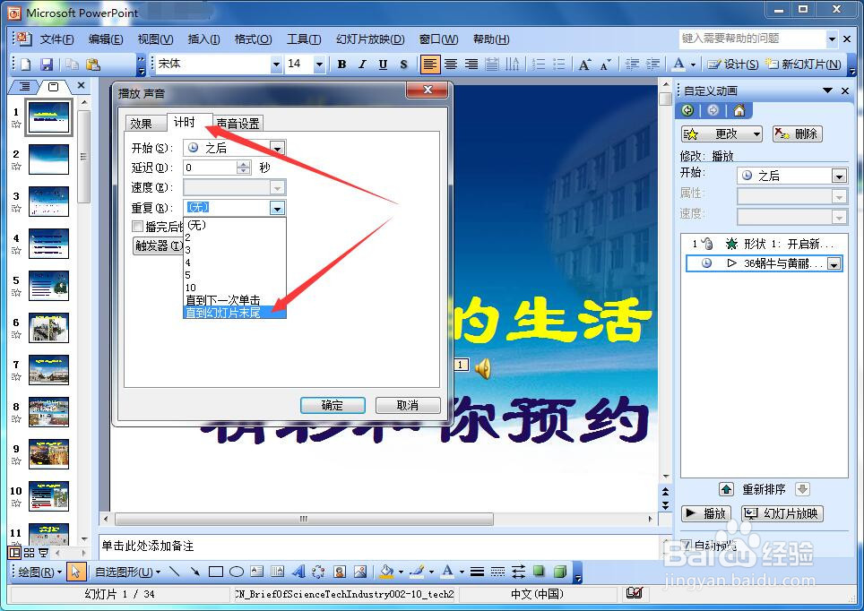Toggle Underline formatting button
Image resolution: width=864 pixels, height=611 pixels.
pyautogui.click(x=383, y=65)
